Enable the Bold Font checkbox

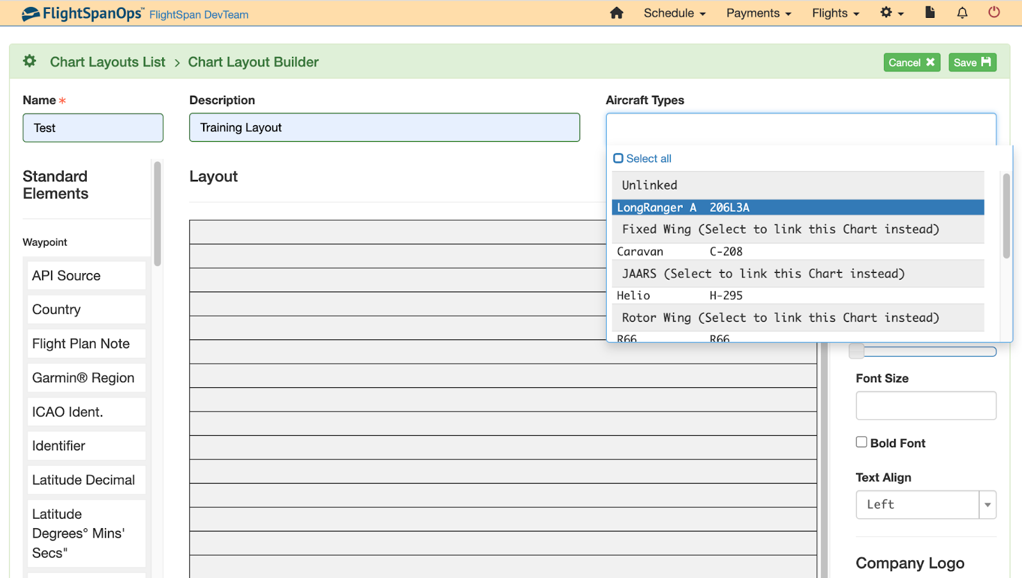[x=861, y=441]
